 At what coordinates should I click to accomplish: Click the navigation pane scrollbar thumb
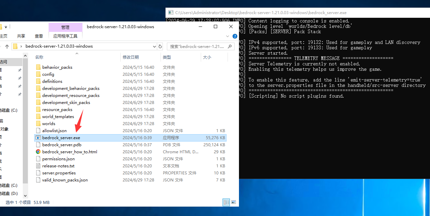(25, 121)
